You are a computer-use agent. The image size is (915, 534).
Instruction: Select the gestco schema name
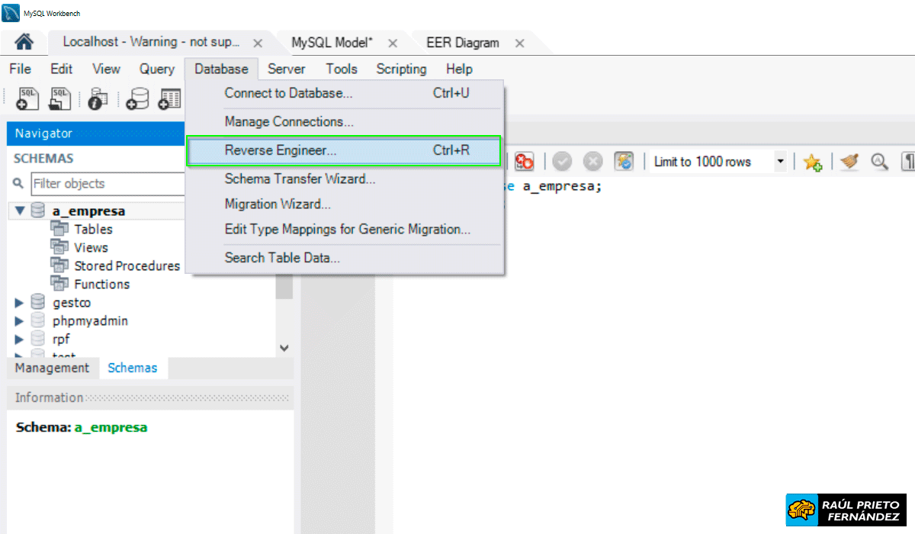click(x=72, y=303)
